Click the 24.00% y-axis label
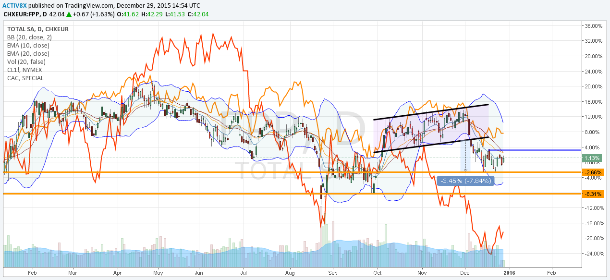The image size is (610, 280). [x=593, y=71]
